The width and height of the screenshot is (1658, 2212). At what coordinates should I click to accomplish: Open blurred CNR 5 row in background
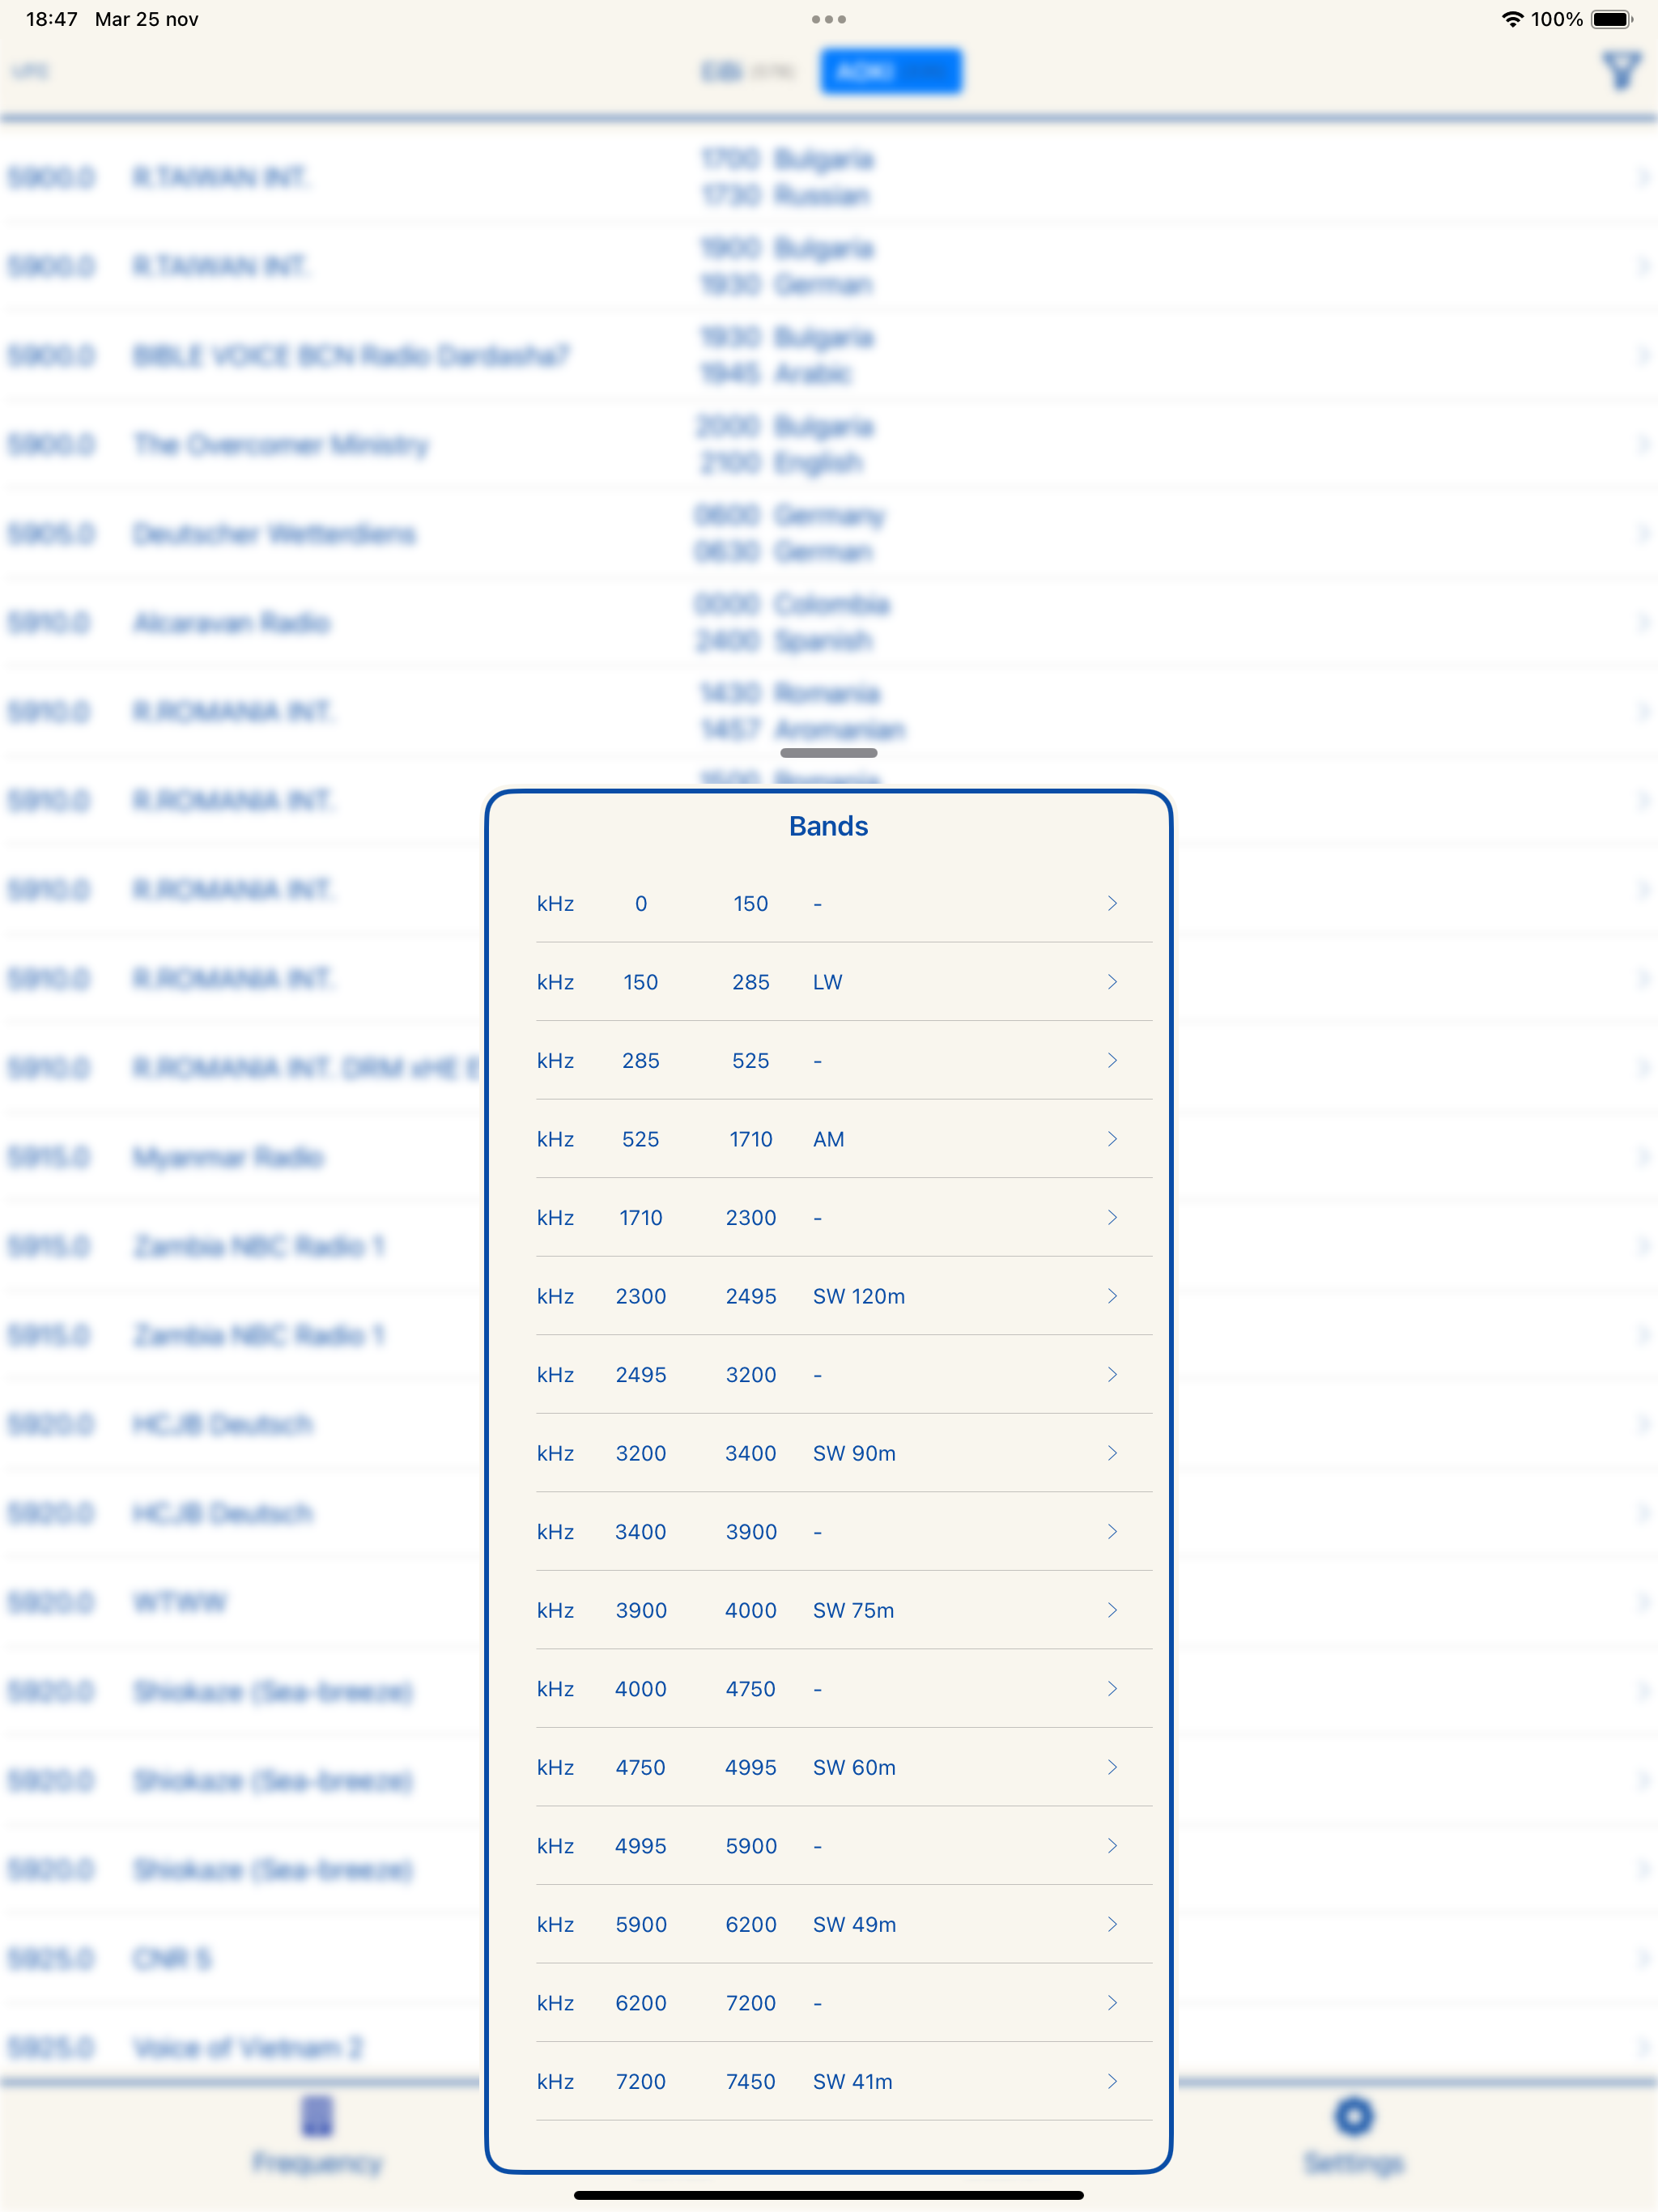click(x=242, y=1958)
